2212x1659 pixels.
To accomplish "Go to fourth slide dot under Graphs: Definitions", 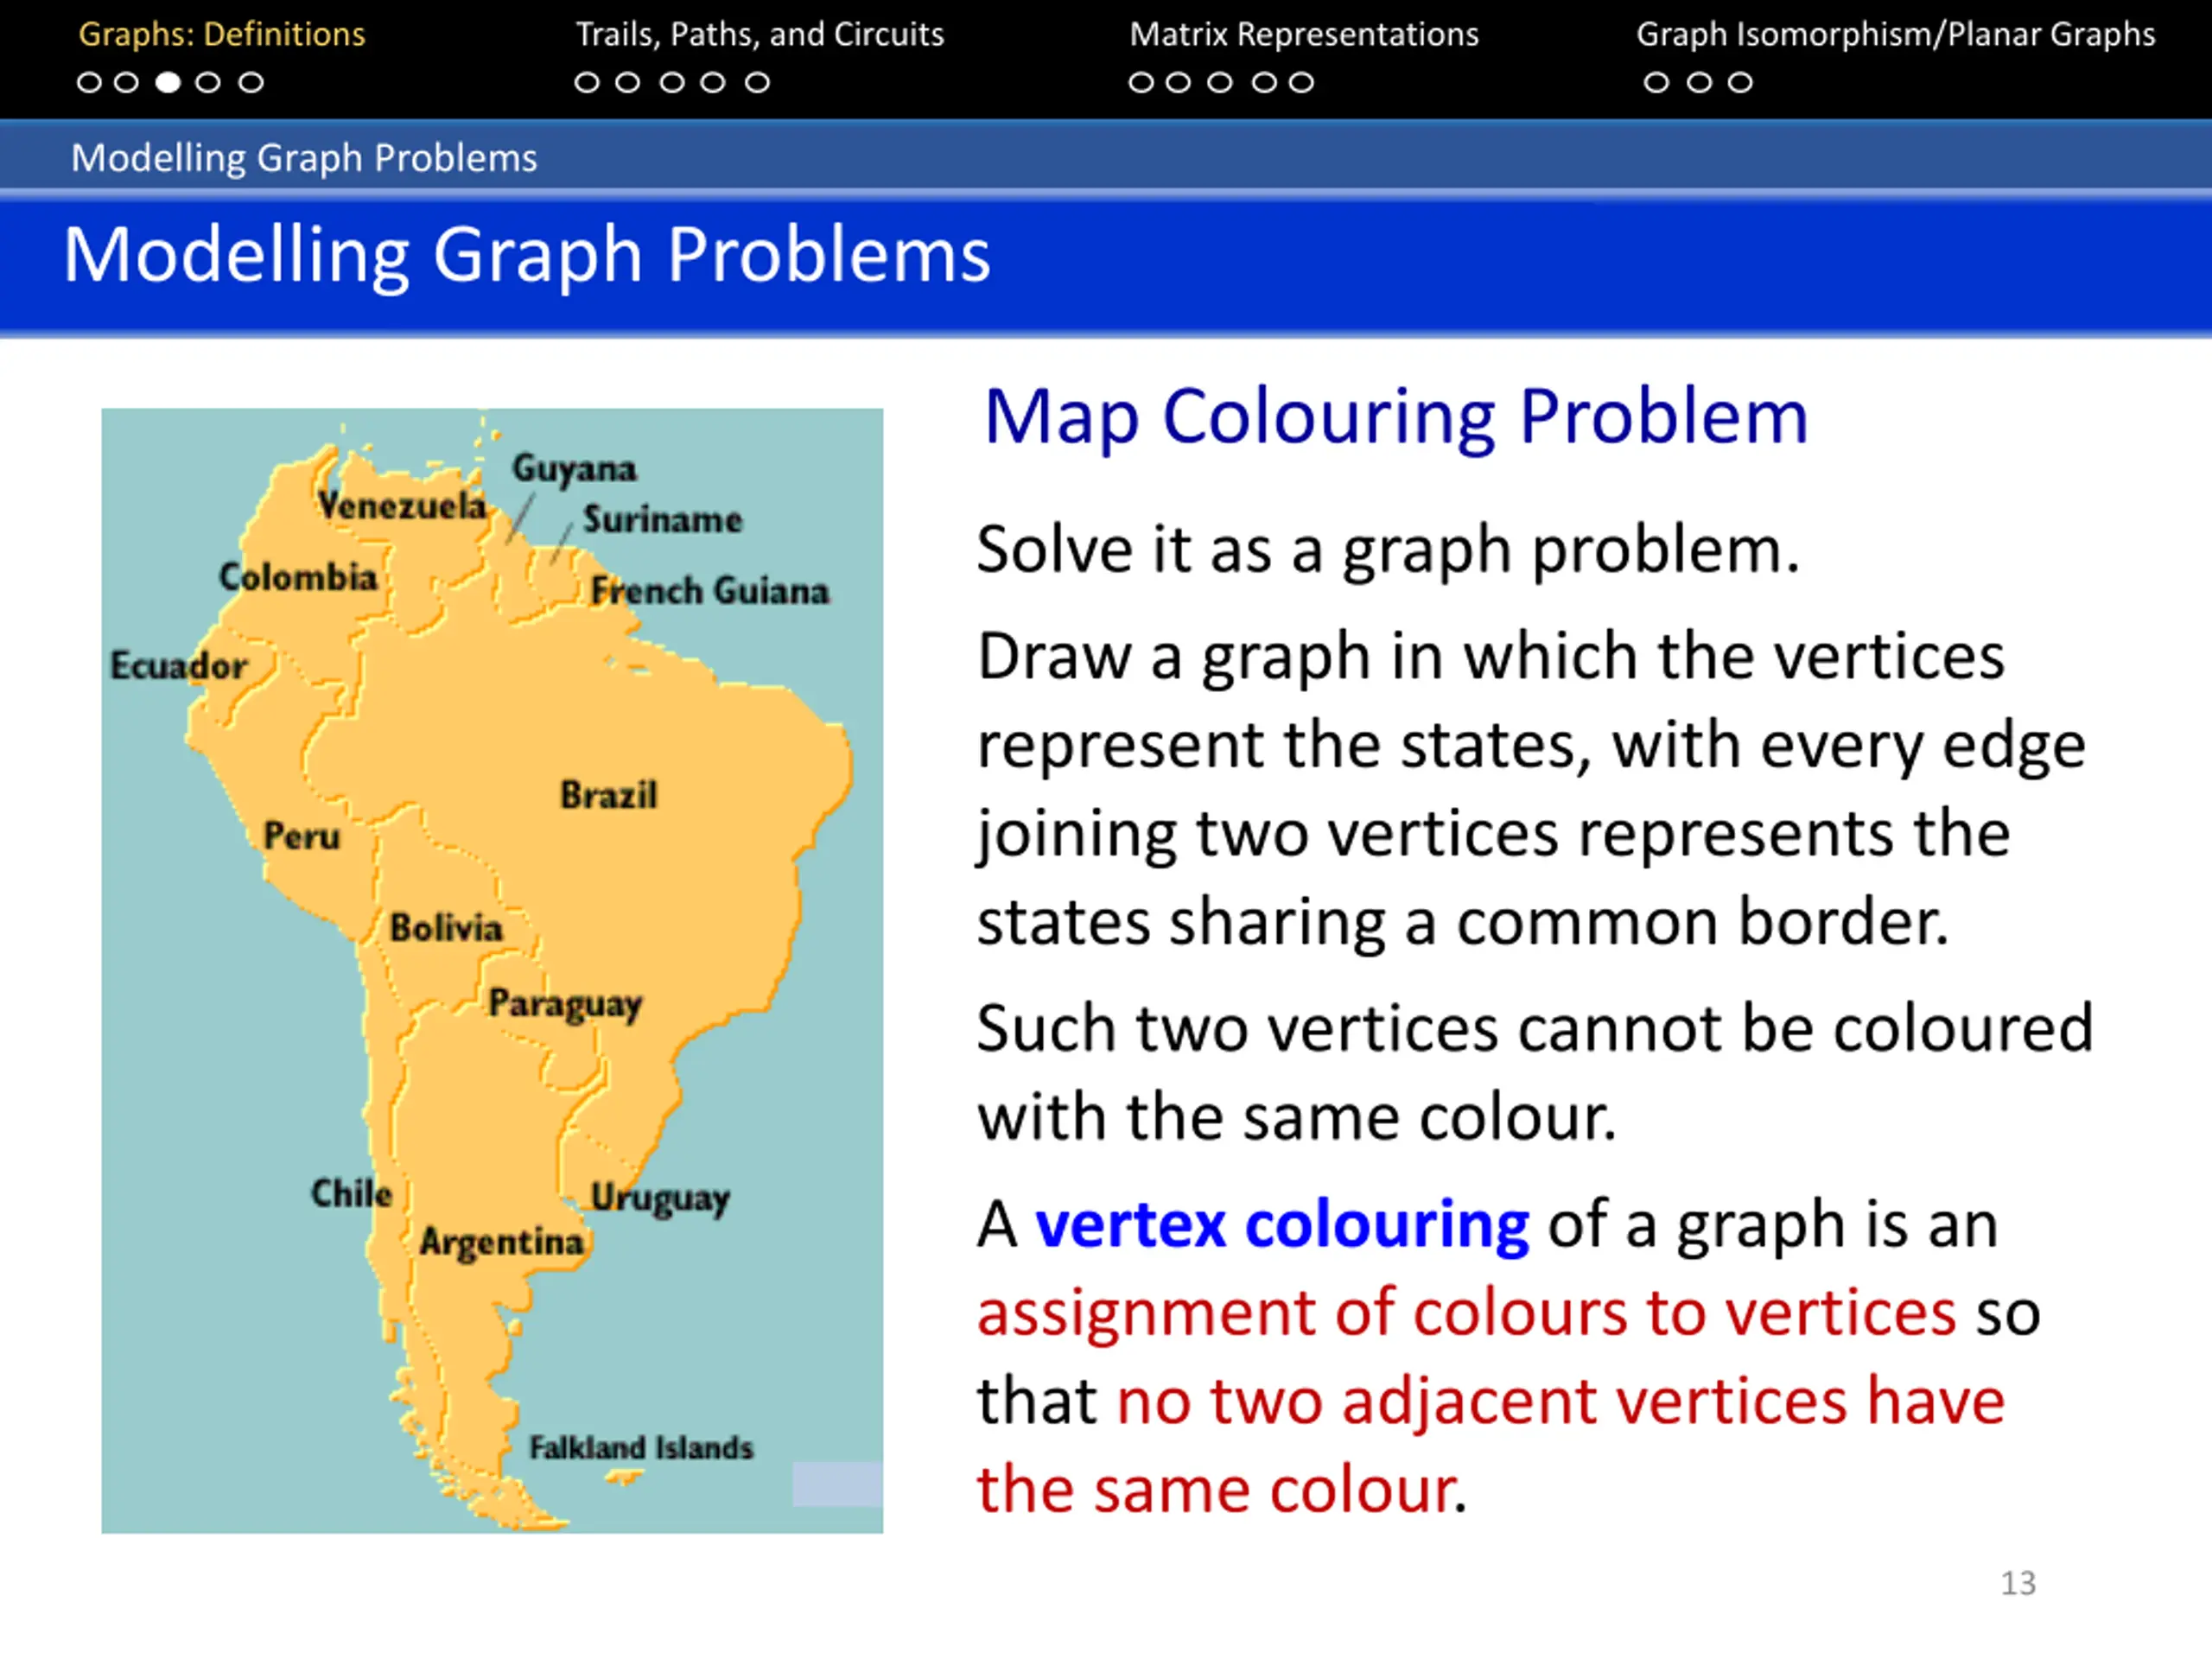I will (x=208, y=82).
